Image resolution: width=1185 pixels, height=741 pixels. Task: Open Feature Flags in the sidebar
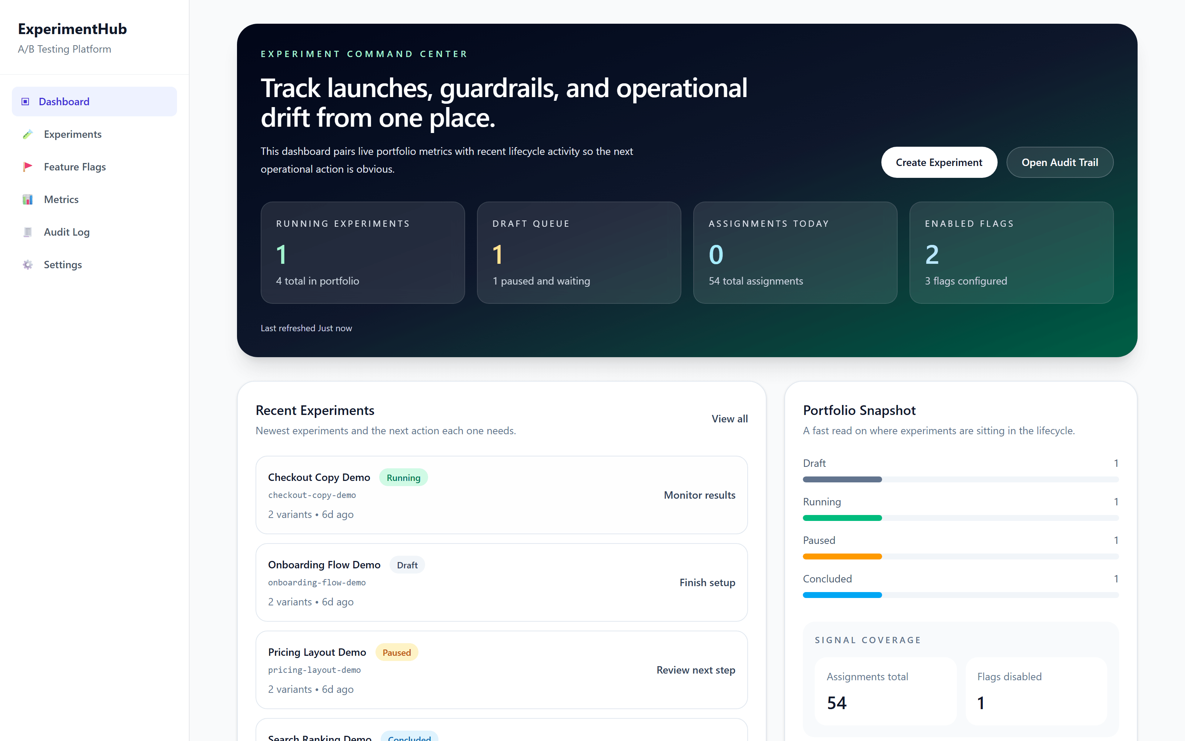94,167
